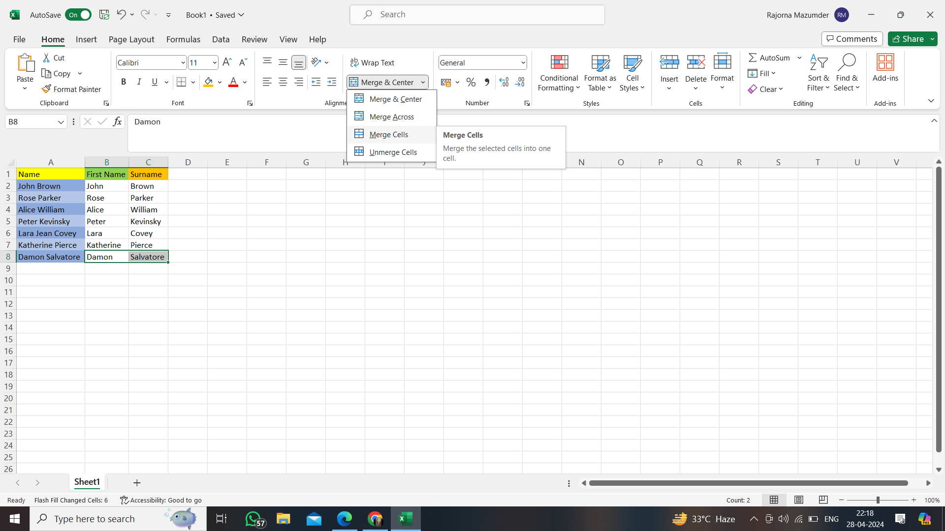Click the Paste clipboard icon
This screenshot has height=531, width=945.
25,63
